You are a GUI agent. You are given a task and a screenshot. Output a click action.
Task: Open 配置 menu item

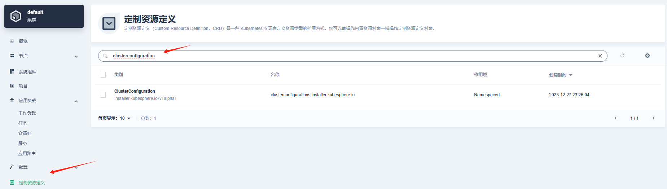[x=23, y=167]
